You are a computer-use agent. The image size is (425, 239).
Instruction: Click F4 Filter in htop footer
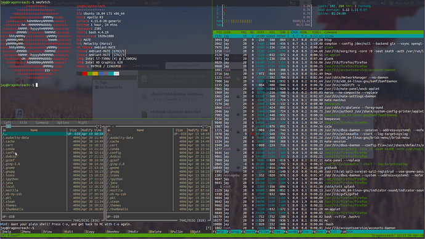click(x=262, y=232)
